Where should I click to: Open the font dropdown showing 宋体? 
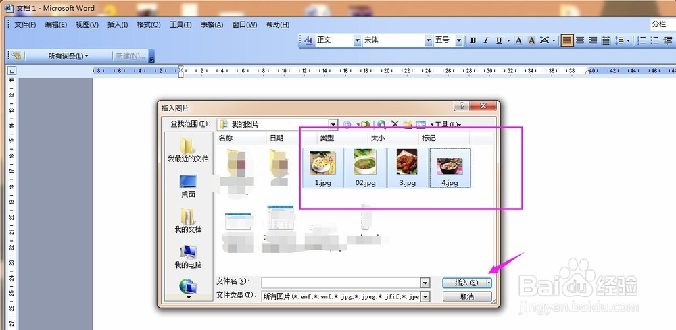(x=428, y=40)
